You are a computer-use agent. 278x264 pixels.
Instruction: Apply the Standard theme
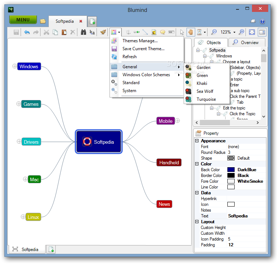(147, 83)
